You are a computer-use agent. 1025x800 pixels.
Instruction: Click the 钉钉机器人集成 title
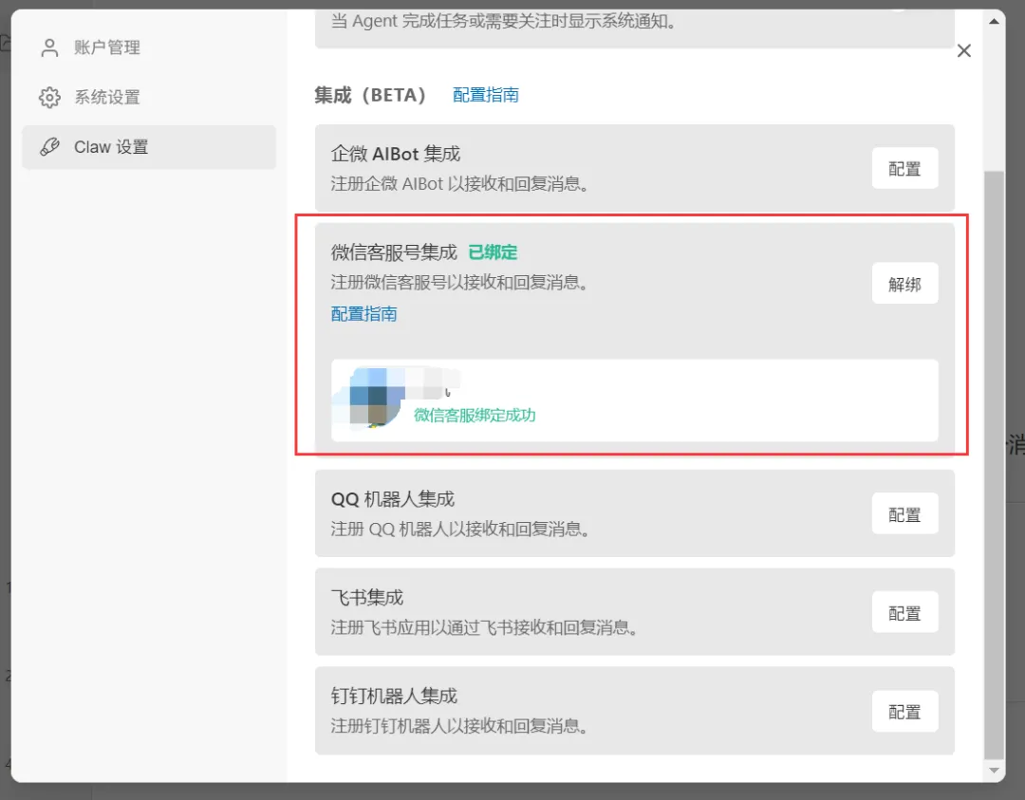click(394, 696)
